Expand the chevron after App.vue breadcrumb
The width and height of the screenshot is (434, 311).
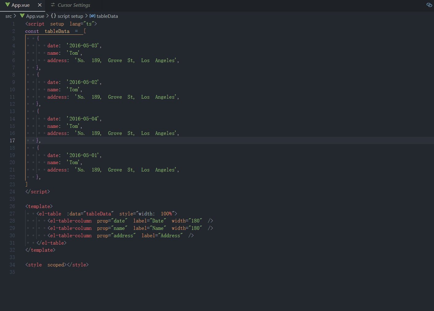(47, 16)
